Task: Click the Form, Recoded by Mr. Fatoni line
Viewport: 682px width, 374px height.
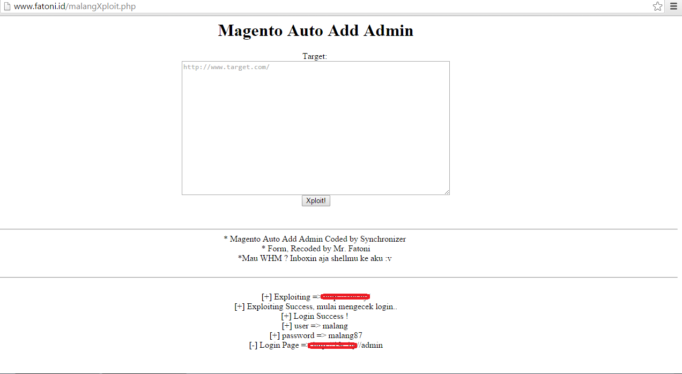Action: tap(315, 249)
